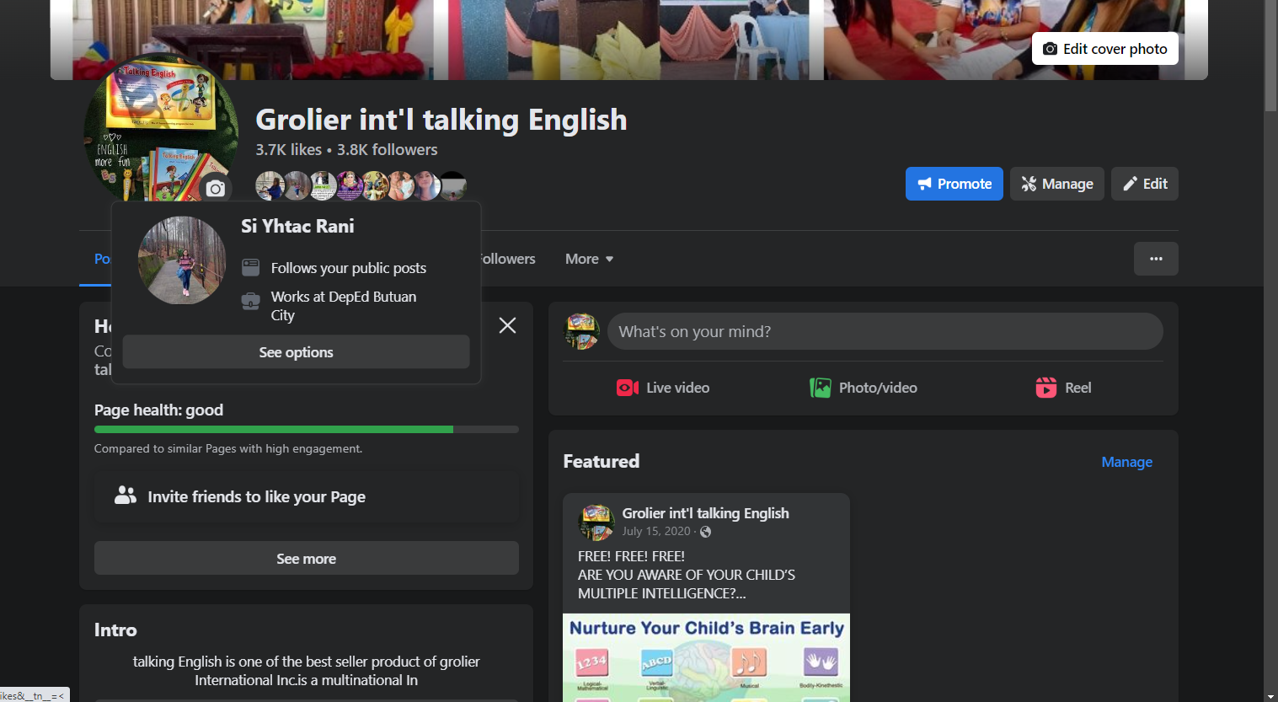Viewport: 1278px width, 702px height.
Task: Open the page's round profile picture
Action: [160, 126]
